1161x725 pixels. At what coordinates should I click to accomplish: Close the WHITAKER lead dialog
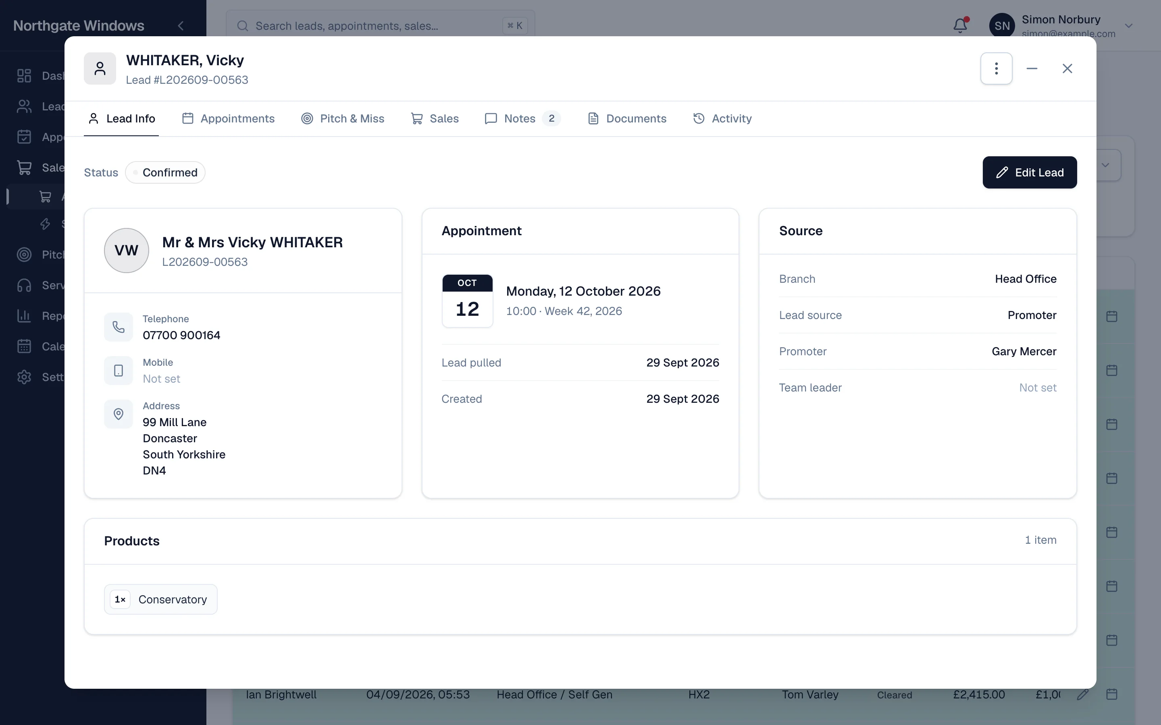[x=1067, y=68]
